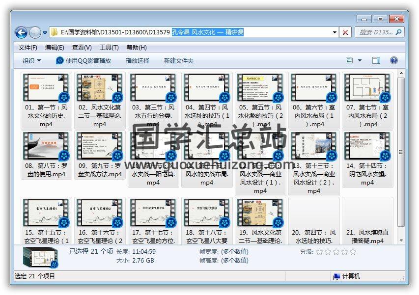419x295 pixels.
Task: Toggle the preview pane icon
Action: (376, 60)
